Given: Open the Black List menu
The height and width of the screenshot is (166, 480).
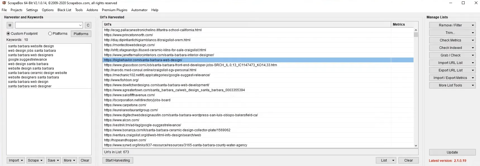Looking at the screenshot, I should (x=64, y=10).
